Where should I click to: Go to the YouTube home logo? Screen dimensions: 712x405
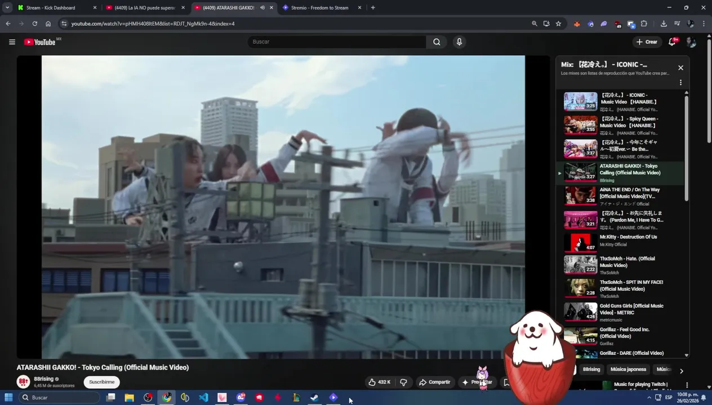[41, 42]
